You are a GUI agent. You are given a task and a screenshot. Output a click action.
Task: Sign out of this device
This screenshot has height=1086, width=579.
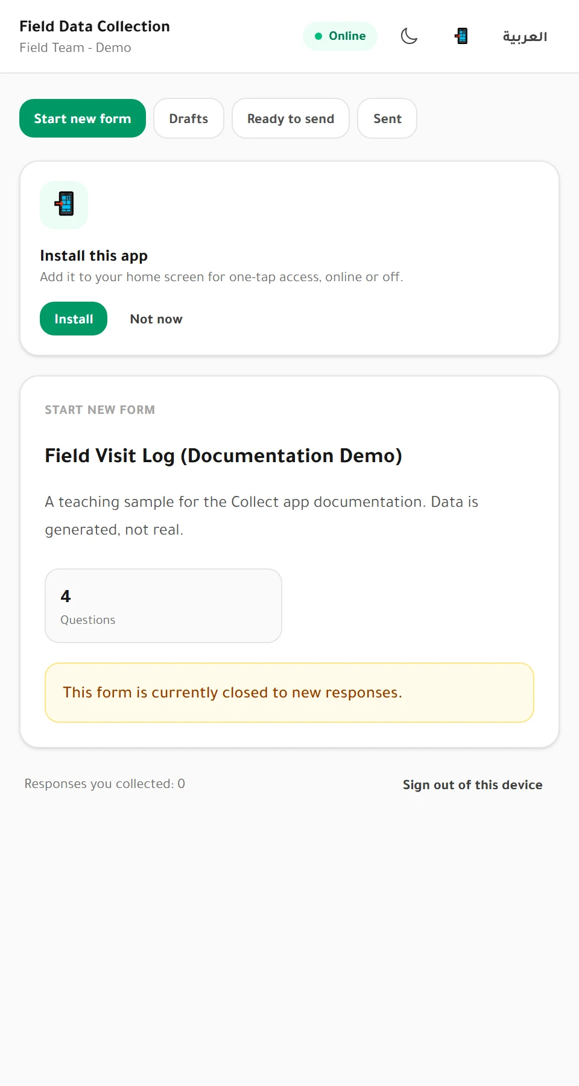click(x=473, y=784)
